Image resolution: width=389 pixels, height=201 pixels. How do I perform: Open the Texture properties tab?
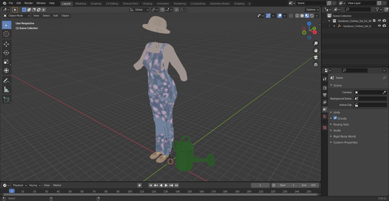[x=325, y=128]
